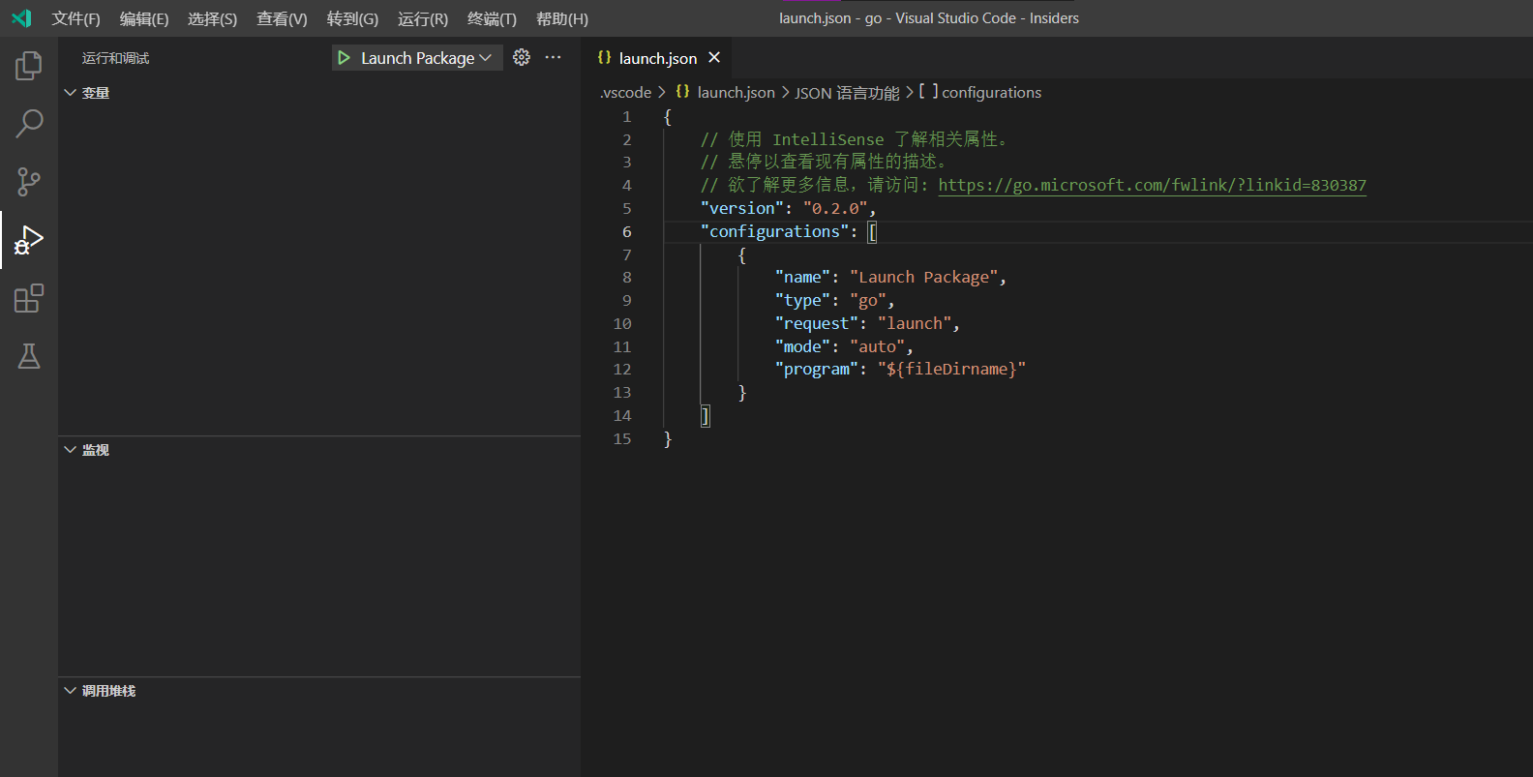Open the go.microsoft.com fwlink URL
Screen dimensions: 1533x777
(1152, 185)
